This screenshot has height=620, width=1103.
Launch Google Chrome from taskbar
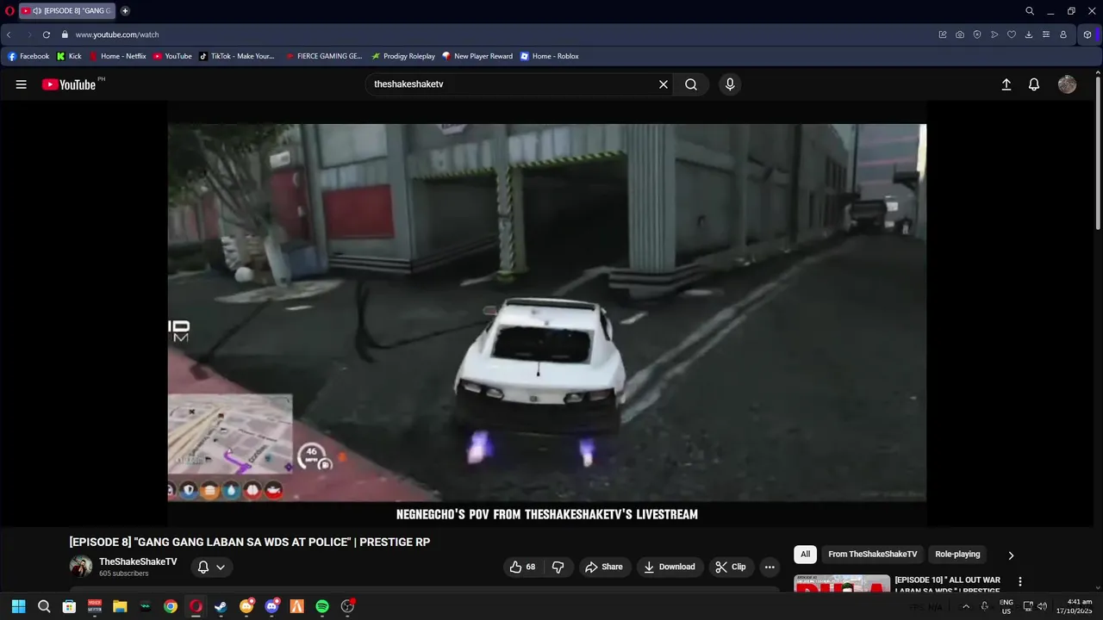pos(171,606)
